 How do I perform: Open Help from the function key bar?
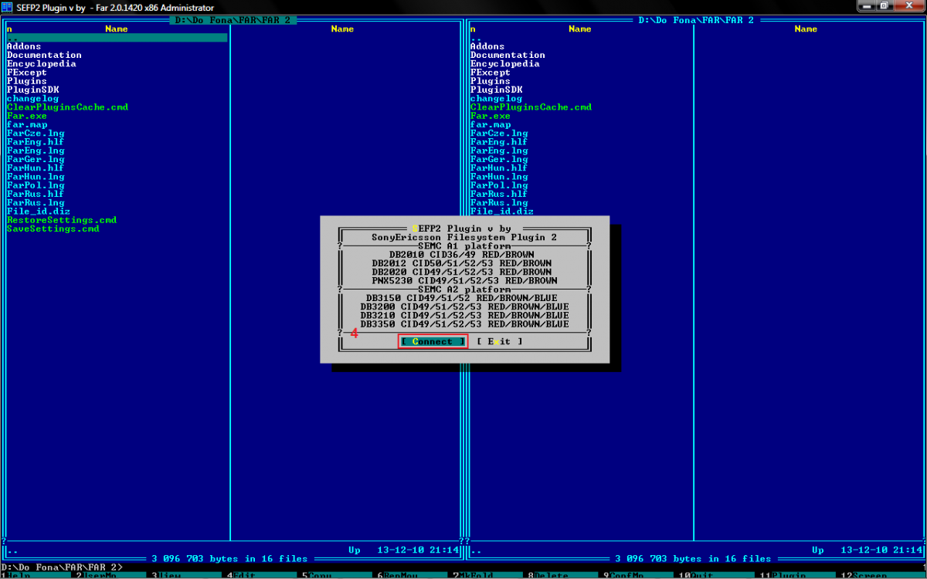19,575
